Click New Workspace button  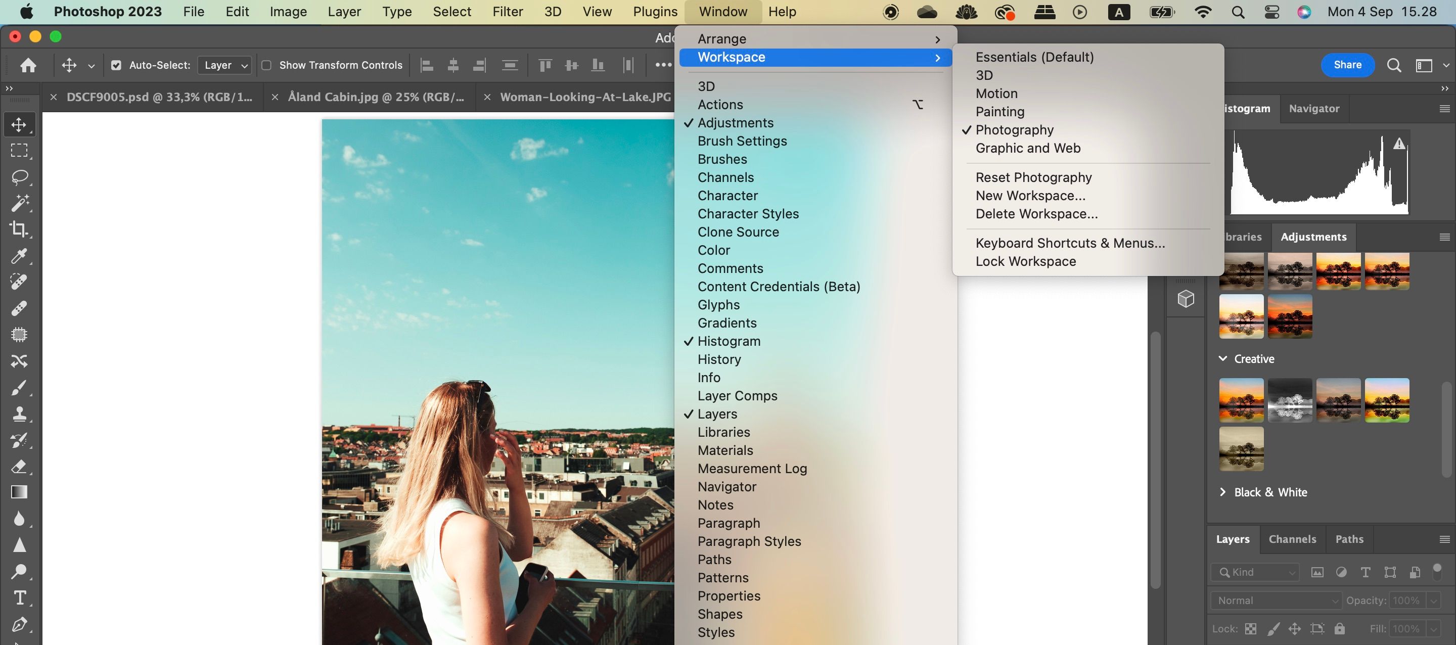coord(1031,196)
